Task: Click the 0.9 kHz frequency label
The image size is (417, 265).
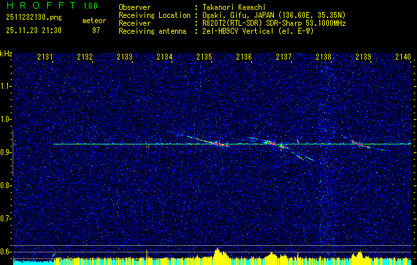Action: [6, 152]
